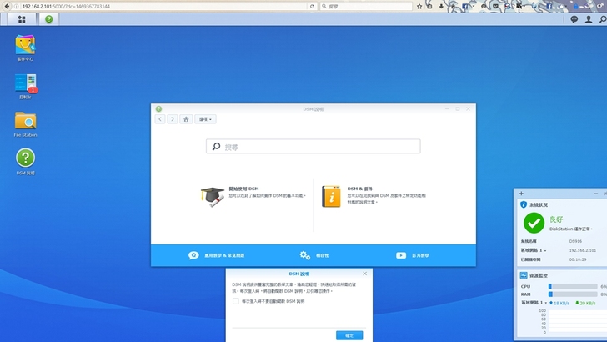Open Control Panel desktop icon
The width and height of the screenshot is (607, 342).
[25, 86]
